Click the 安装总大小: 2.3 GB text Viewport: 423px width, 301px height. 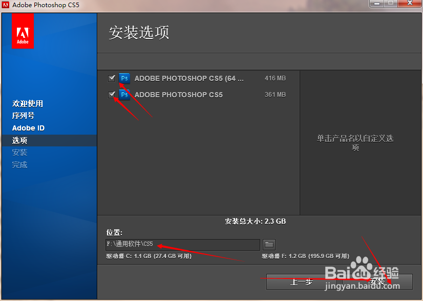coord(256,222)
